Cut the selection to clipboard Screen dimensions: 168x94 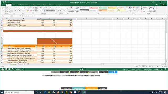coord(7,7)
